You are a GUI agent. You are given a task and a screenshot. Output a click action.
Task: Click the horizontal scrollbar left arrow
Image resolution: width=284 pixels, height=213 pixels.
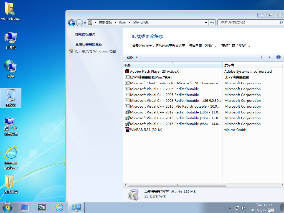[x=125, y=185]
